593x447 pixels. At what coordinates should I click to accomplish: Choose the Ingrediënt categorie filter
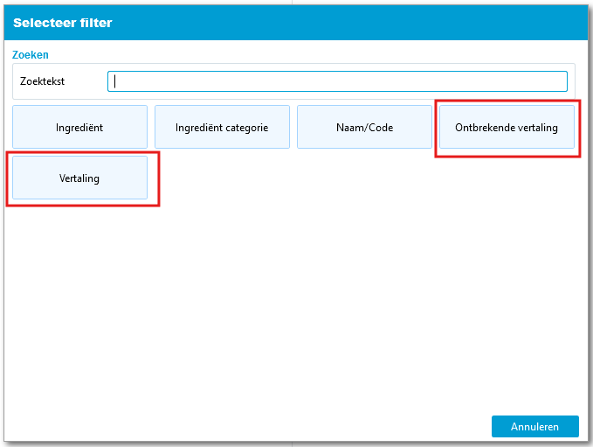222,128
